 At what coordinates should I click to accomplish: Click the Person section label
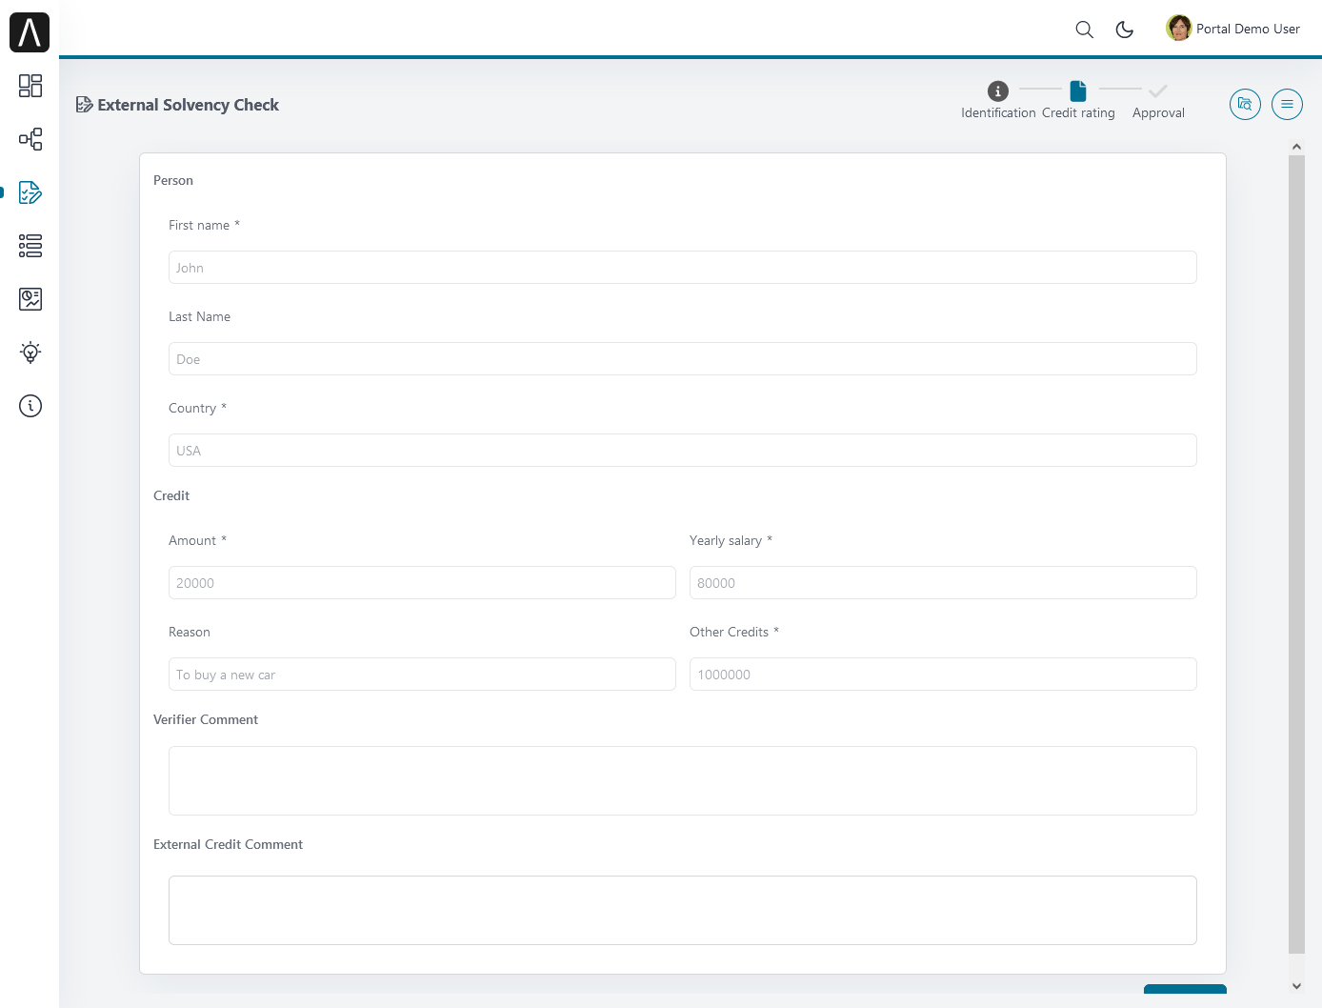point(173,180)
